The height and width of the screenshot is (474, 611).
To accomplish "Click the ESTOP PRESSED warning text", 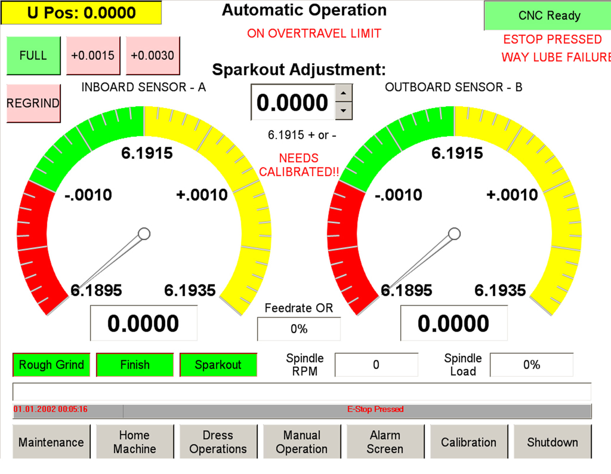I will coord(552,39).
